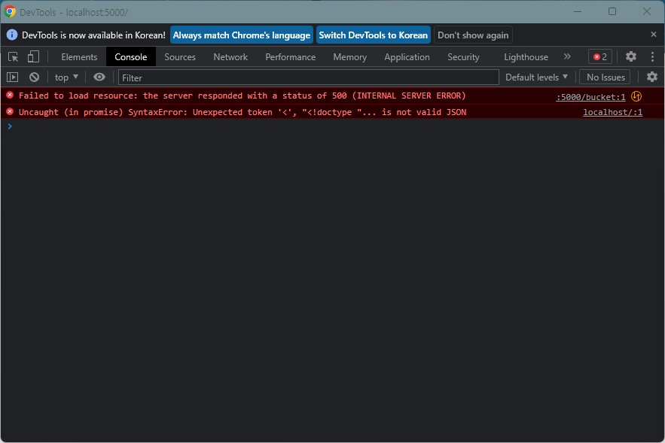Go to the Performance tab
665x443 pixels.
(x=291, y=56)
